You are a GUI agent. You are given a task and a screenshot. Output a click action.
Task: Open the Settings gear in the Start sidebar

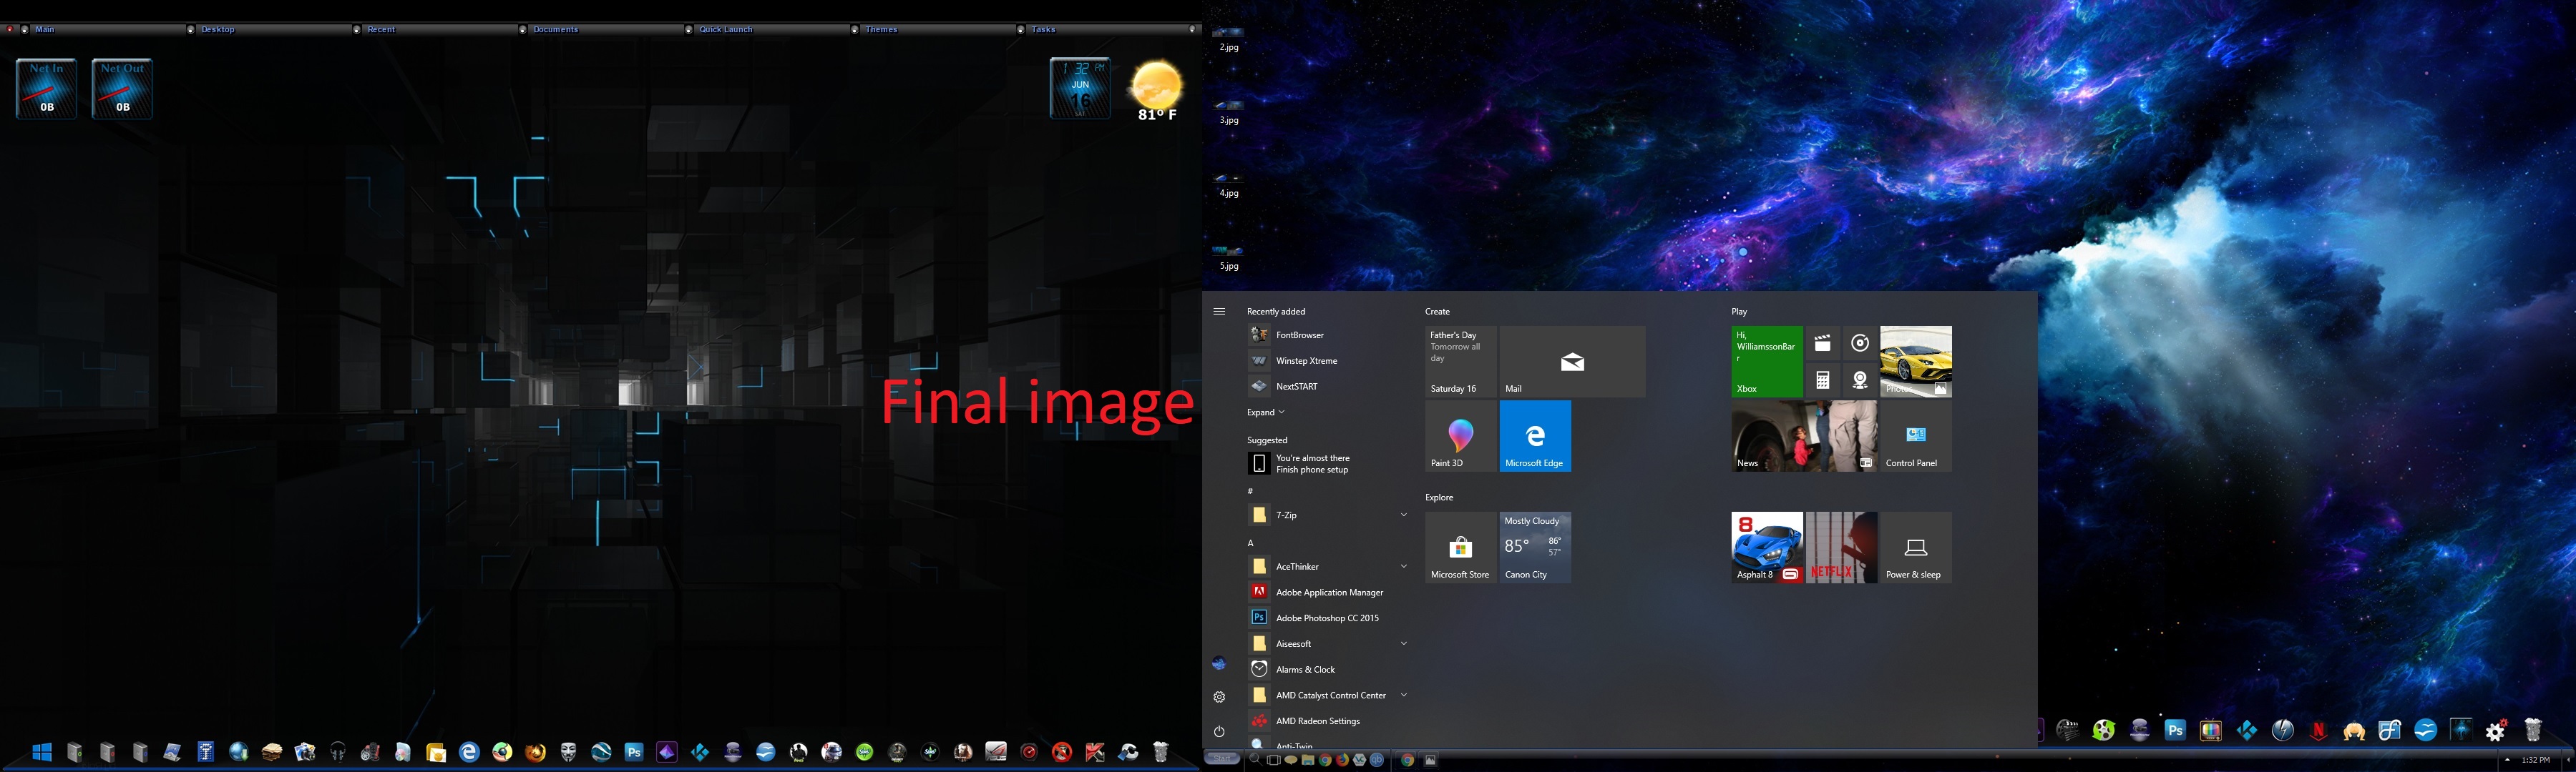click(x=1219, y=697)
